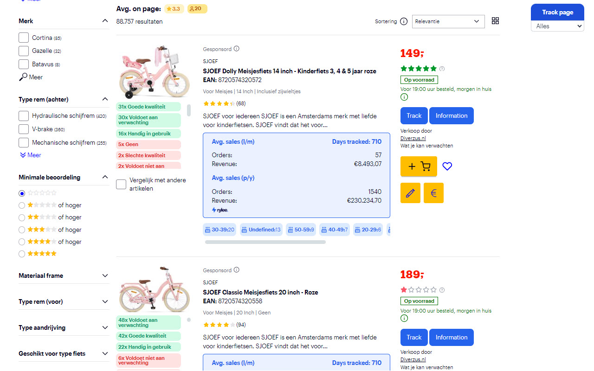The width and height of the screenshot is (594, 371).
Task: Click Information button for SJOEF Dolly bike
Action: coord(451,116)
